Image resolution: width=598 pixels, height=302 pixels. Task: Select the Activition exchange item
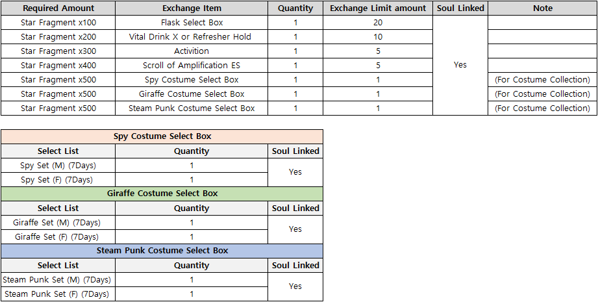[x=192, y=51]
